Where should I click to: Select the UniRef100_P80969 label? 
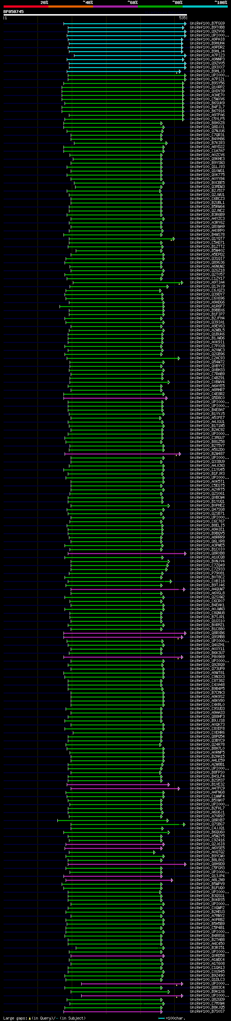pyautogui.click(x=207, y=657)
